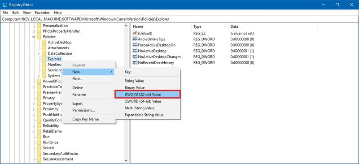Viewport: 359px width, 164px height.
Task: Click the Run folder icon
Action: tap(39, 137)
